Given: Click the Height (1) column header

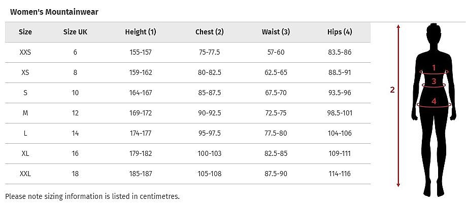Looking at the screenshot, I should pyautogui.click(x=141, y=32).
